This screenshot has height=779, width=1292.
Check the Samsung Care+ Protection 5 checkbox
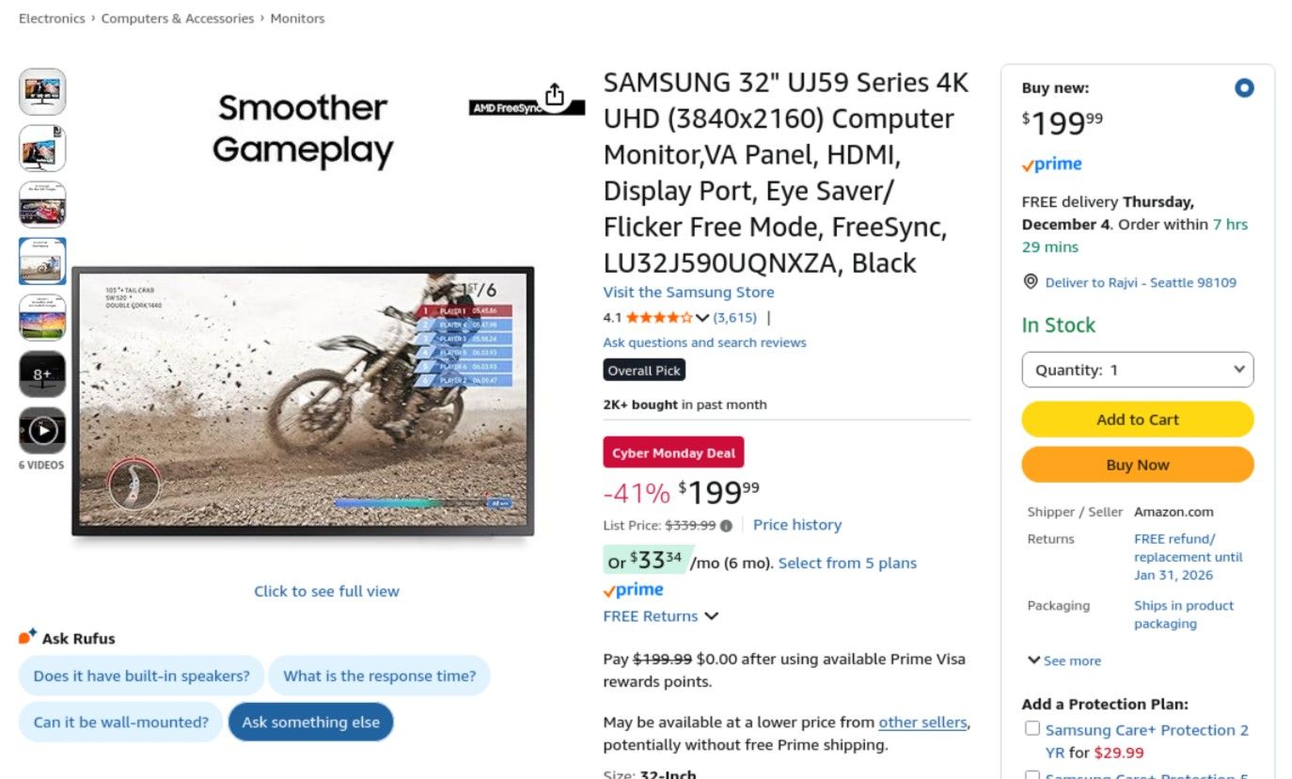(x=1032, y=774)
